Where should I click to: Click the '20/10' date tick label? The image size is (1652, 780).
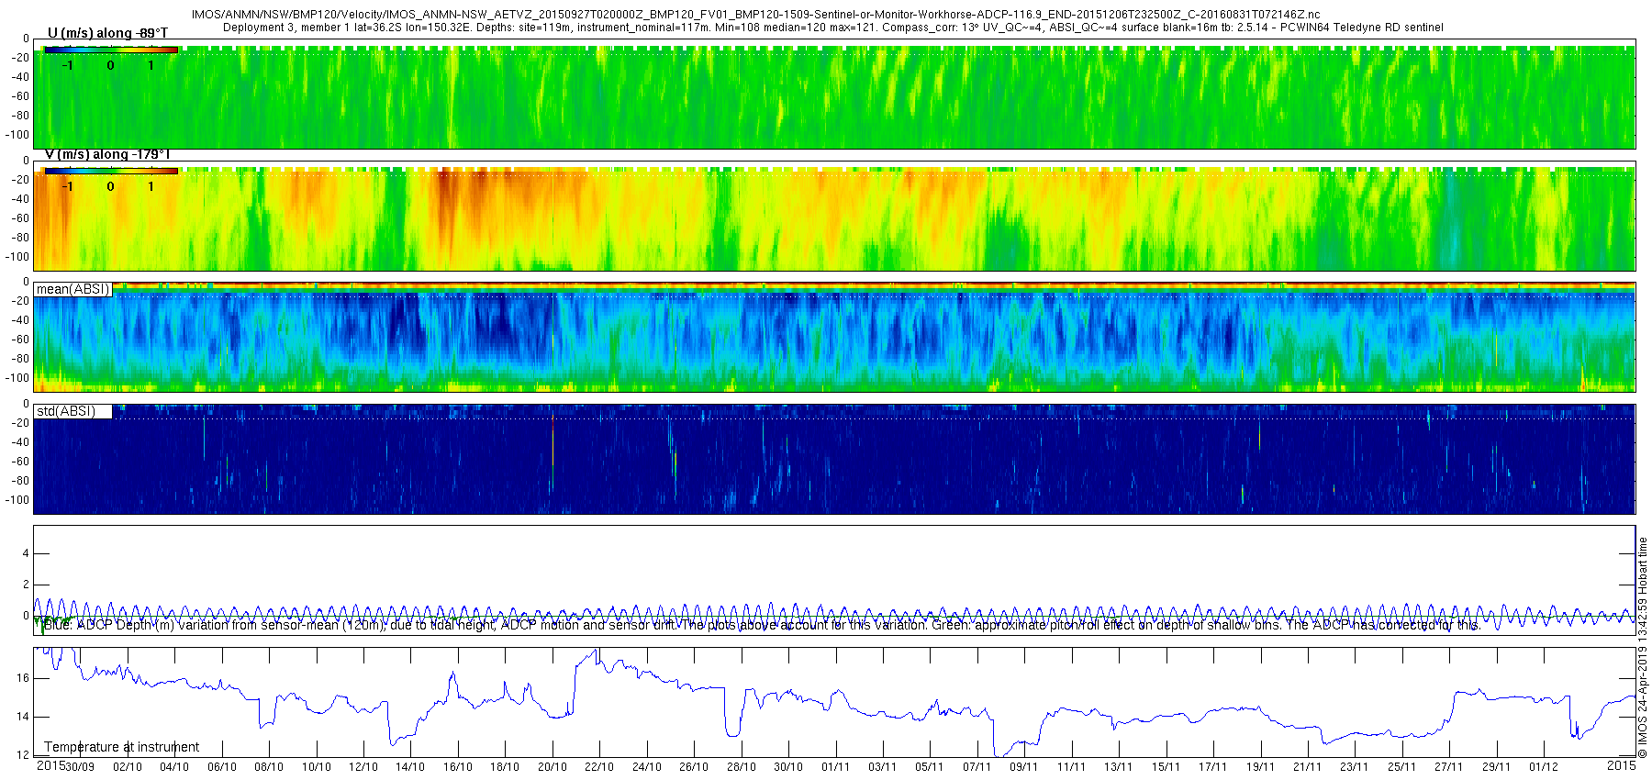[x=553, y=767]
